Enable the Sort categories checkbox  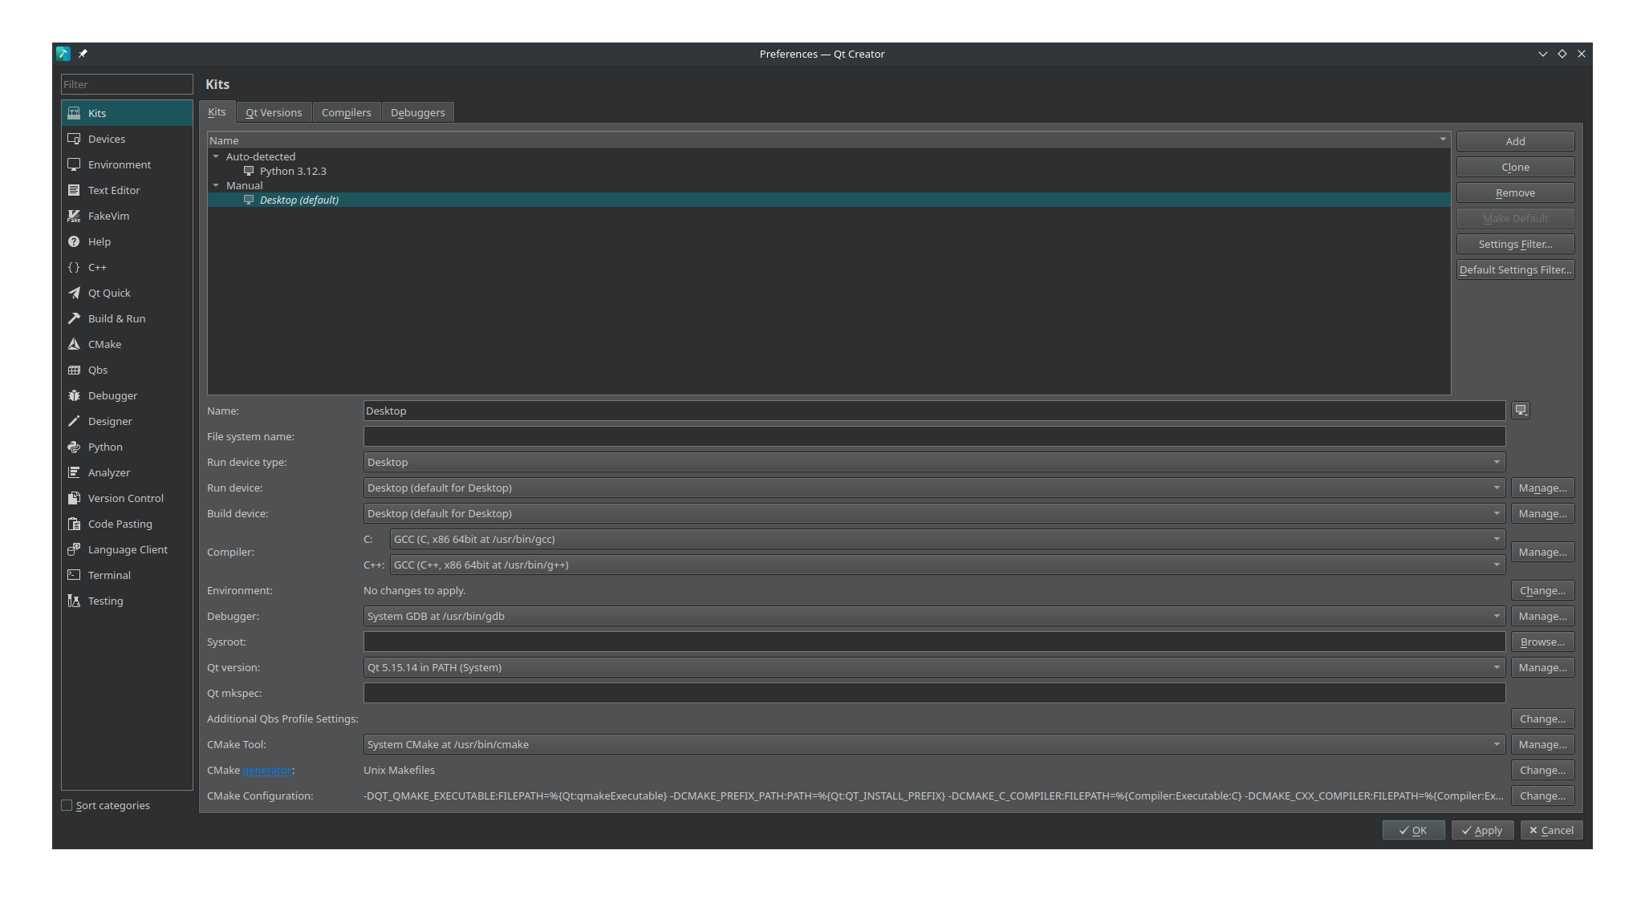pyautogui.click(x=67, y=805)
